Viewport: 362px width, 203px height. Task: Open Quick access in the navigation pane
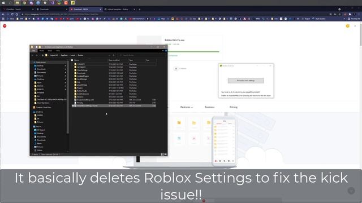(41, 63)
